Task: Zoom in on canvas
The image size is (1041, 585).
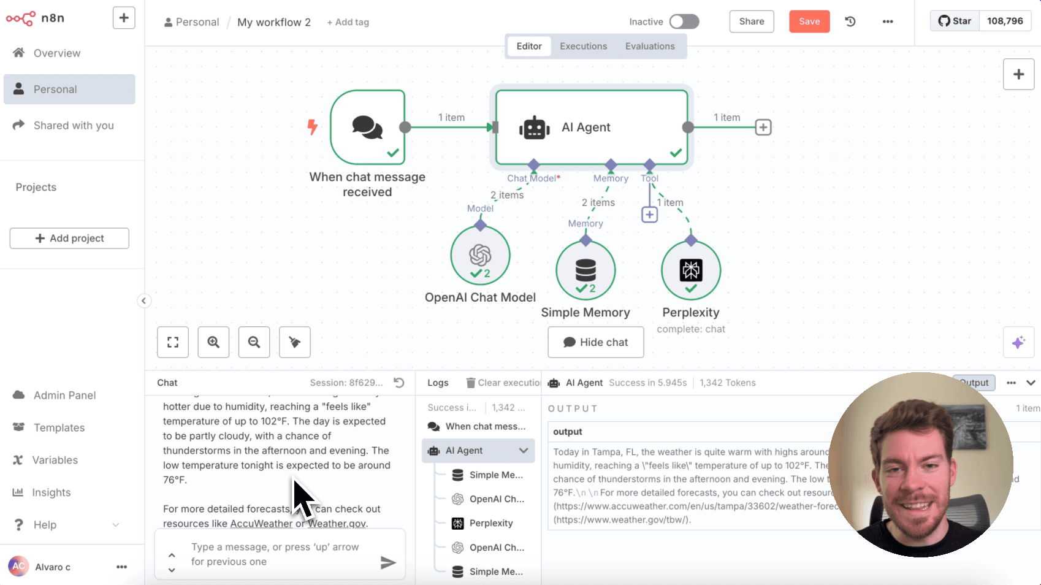Action: pyautogui.click(x=213, y=342)
